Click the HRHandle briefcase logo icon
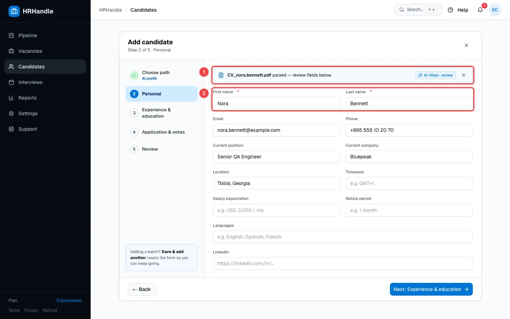This screenshot has height=319, width=510. [14, 11]
